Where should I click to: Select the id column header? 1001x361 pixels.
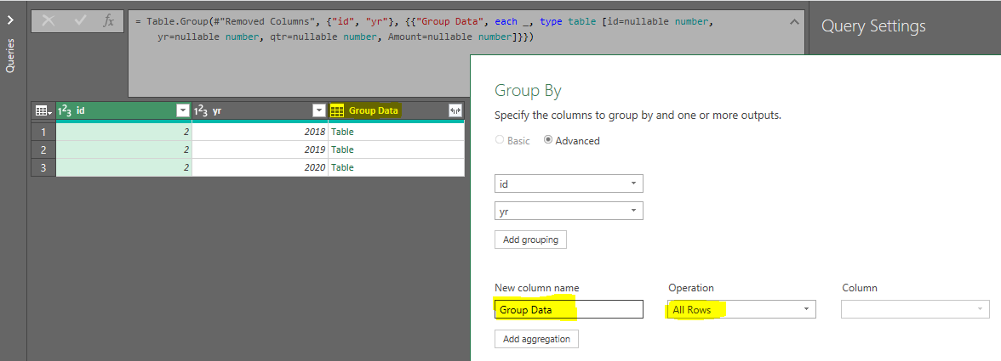pos(124,110)
